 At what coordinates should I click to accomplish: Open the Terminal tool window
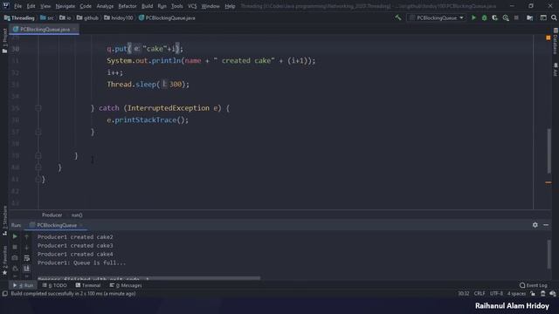(88, 285)
